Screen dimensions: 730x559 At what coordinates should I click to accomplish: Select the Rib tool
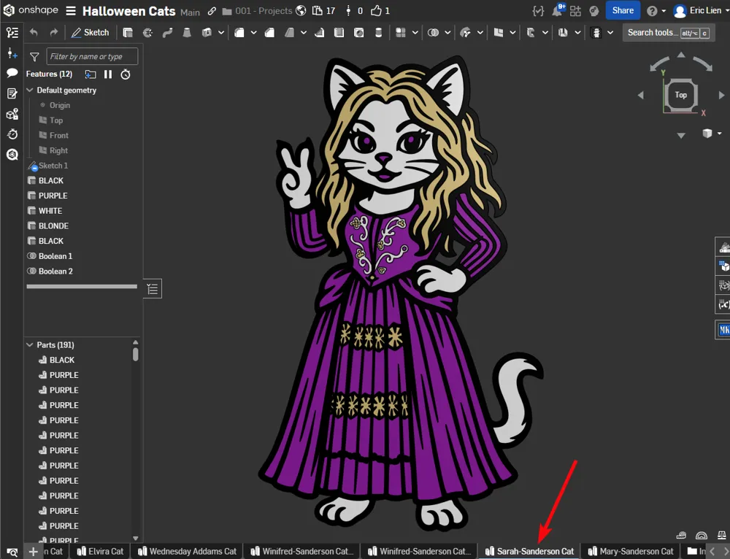320,33
